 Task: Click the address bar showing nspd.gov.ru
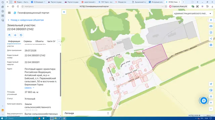(29, 6)
